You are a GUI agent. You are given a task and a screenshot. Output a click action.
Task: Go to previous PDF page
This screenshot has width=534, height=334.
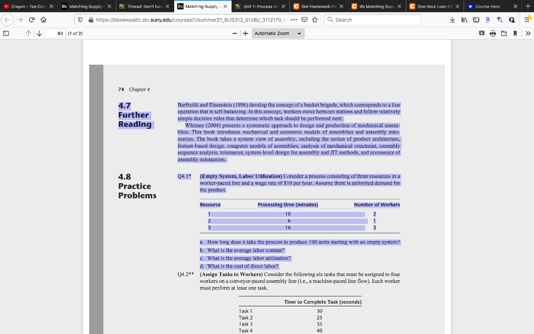(x=29, y=33)
